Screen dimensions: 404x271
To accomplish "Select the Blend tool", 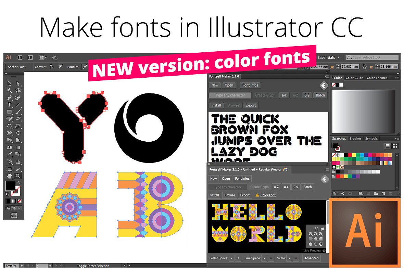I will pyautogui.click(x=18, y=154).
